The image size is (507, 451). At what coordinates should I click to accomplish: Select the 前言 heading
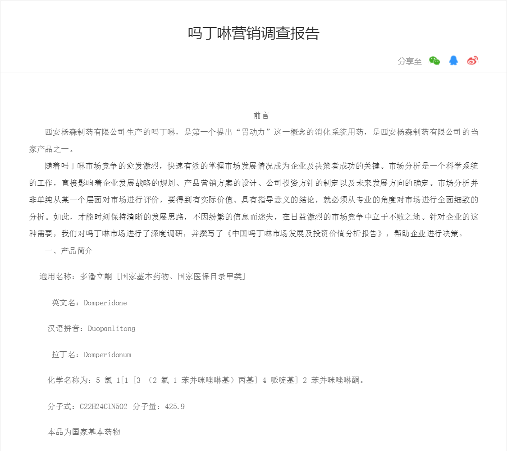[261, 115]
